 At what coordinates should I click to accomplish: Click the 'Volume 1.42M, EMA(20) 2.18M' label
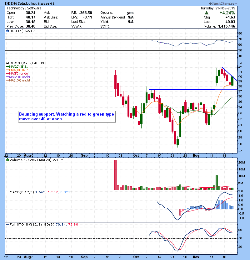coord(36,160)
